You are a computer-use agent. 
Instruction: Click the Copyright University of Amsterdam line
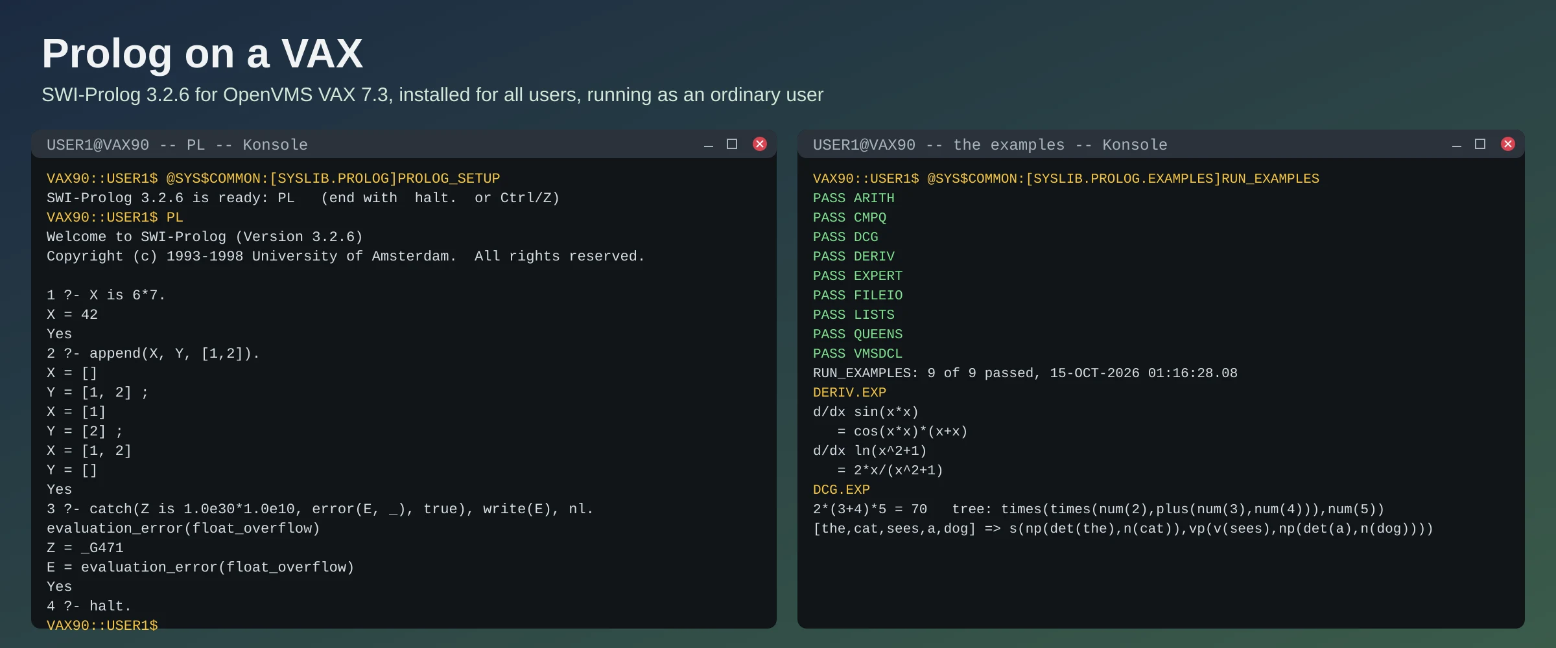click(346, 256)
